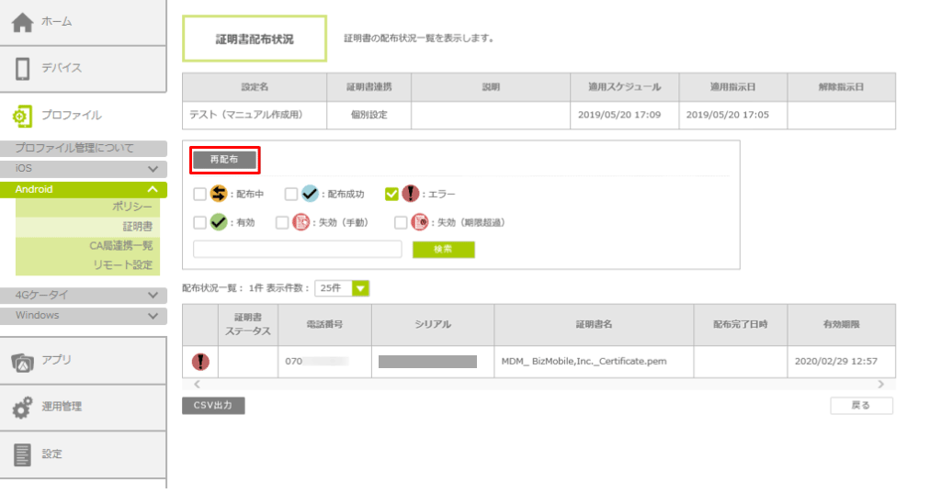Open the App section icon

(x=22, y=361)
